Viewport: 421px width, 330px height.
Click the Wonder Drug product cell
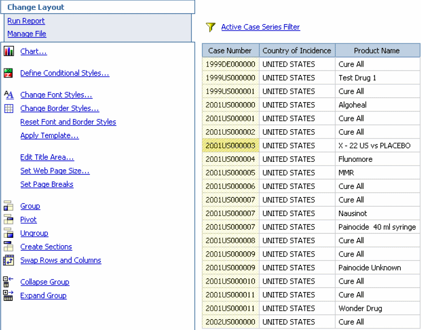pyautogui.click(x=378, y=308)
